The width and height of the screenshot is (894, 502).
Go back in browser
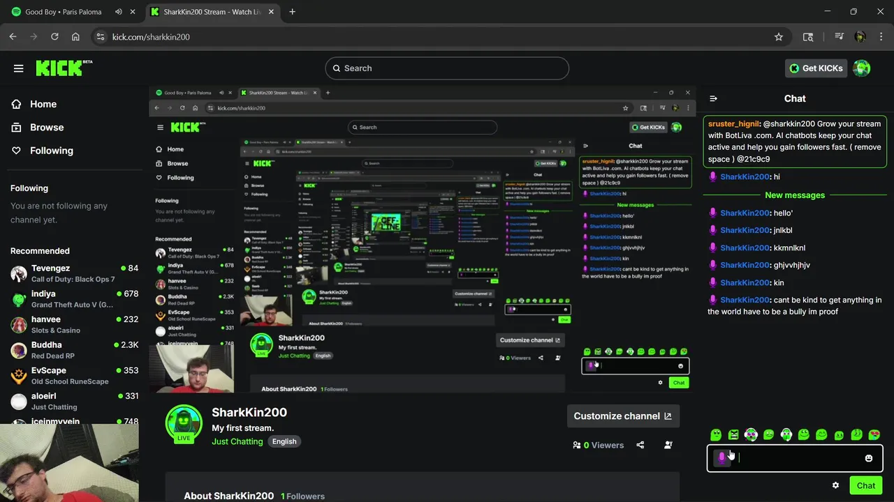13,37
